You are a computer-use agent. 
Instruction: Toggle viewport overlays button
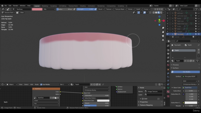coord(144,13)
